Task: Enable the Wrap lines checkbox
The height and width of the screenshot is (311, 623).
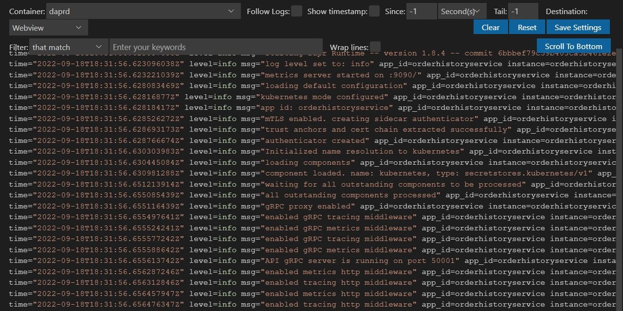Action: (375, 47)
